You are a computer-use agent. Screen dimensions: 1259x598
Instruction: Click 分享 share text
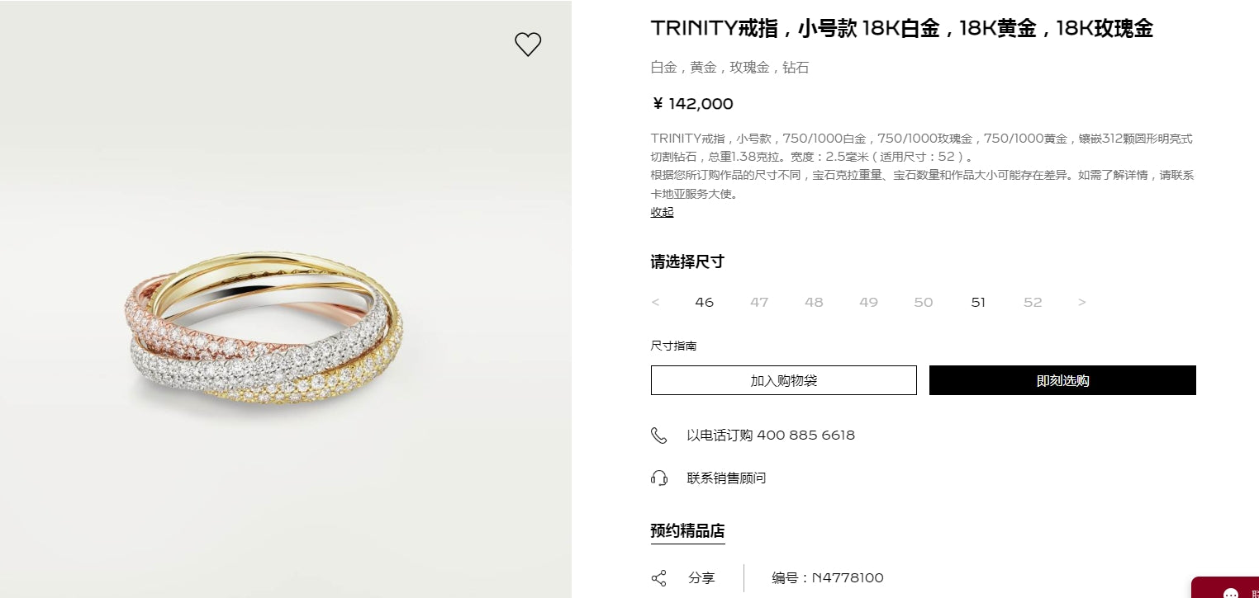tap(701, 578)
